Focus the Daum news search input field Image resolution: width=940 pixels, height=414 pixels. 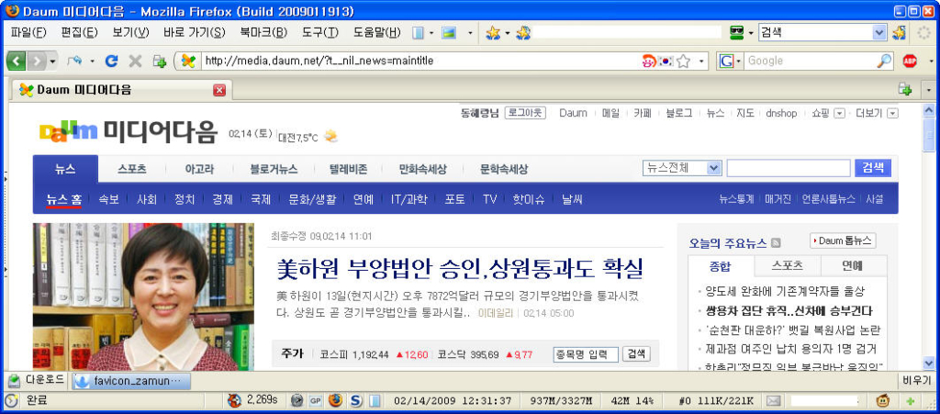pyautogui.click(x=789, y=168)
